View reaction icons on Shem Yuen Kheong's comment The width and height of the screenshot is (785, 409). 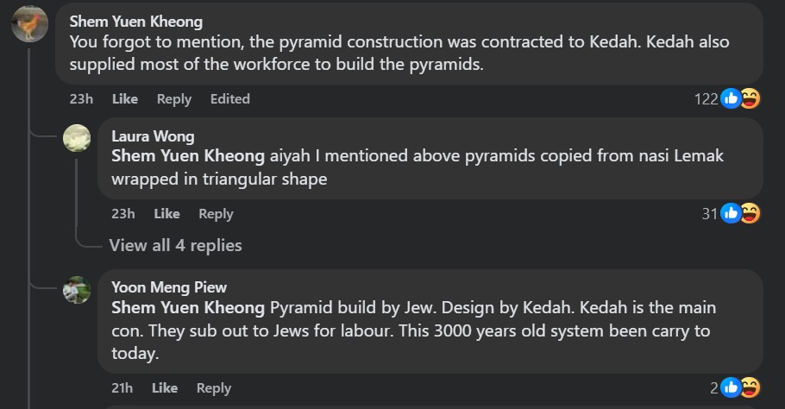pos(740,99)
